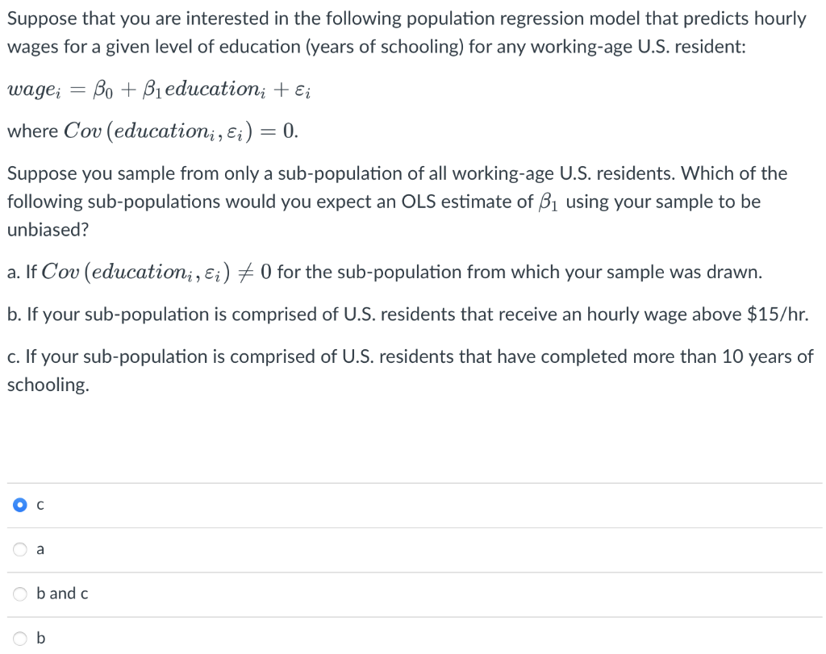
Task: Select the radio button for answer b
Action: click(x=20, y=638)
